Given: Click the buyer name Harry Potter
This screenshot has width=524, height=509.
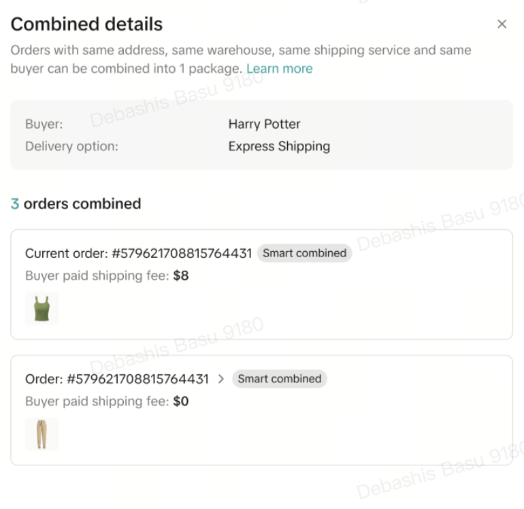Looking at the screenshot, I should pyautogui.click(x=264, y=124).
